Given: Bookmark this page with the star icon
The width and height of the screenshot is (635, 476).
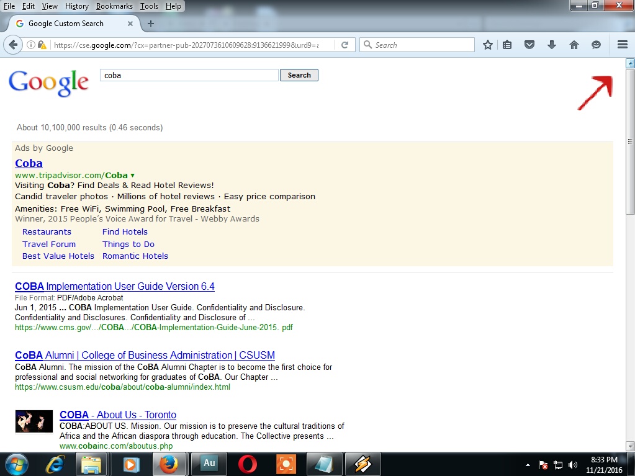Looking at the screenshot, I should [x=488, y=45].
